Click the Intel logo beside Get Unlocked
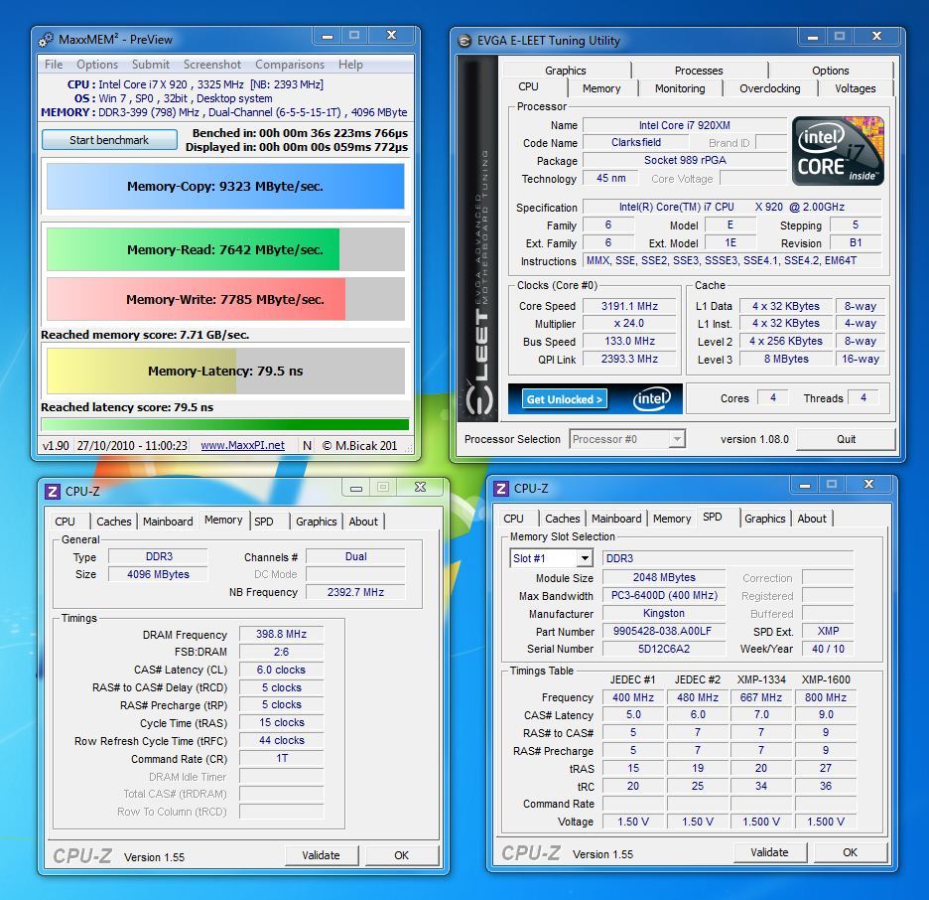929x900 pixels. click(651, 399)
